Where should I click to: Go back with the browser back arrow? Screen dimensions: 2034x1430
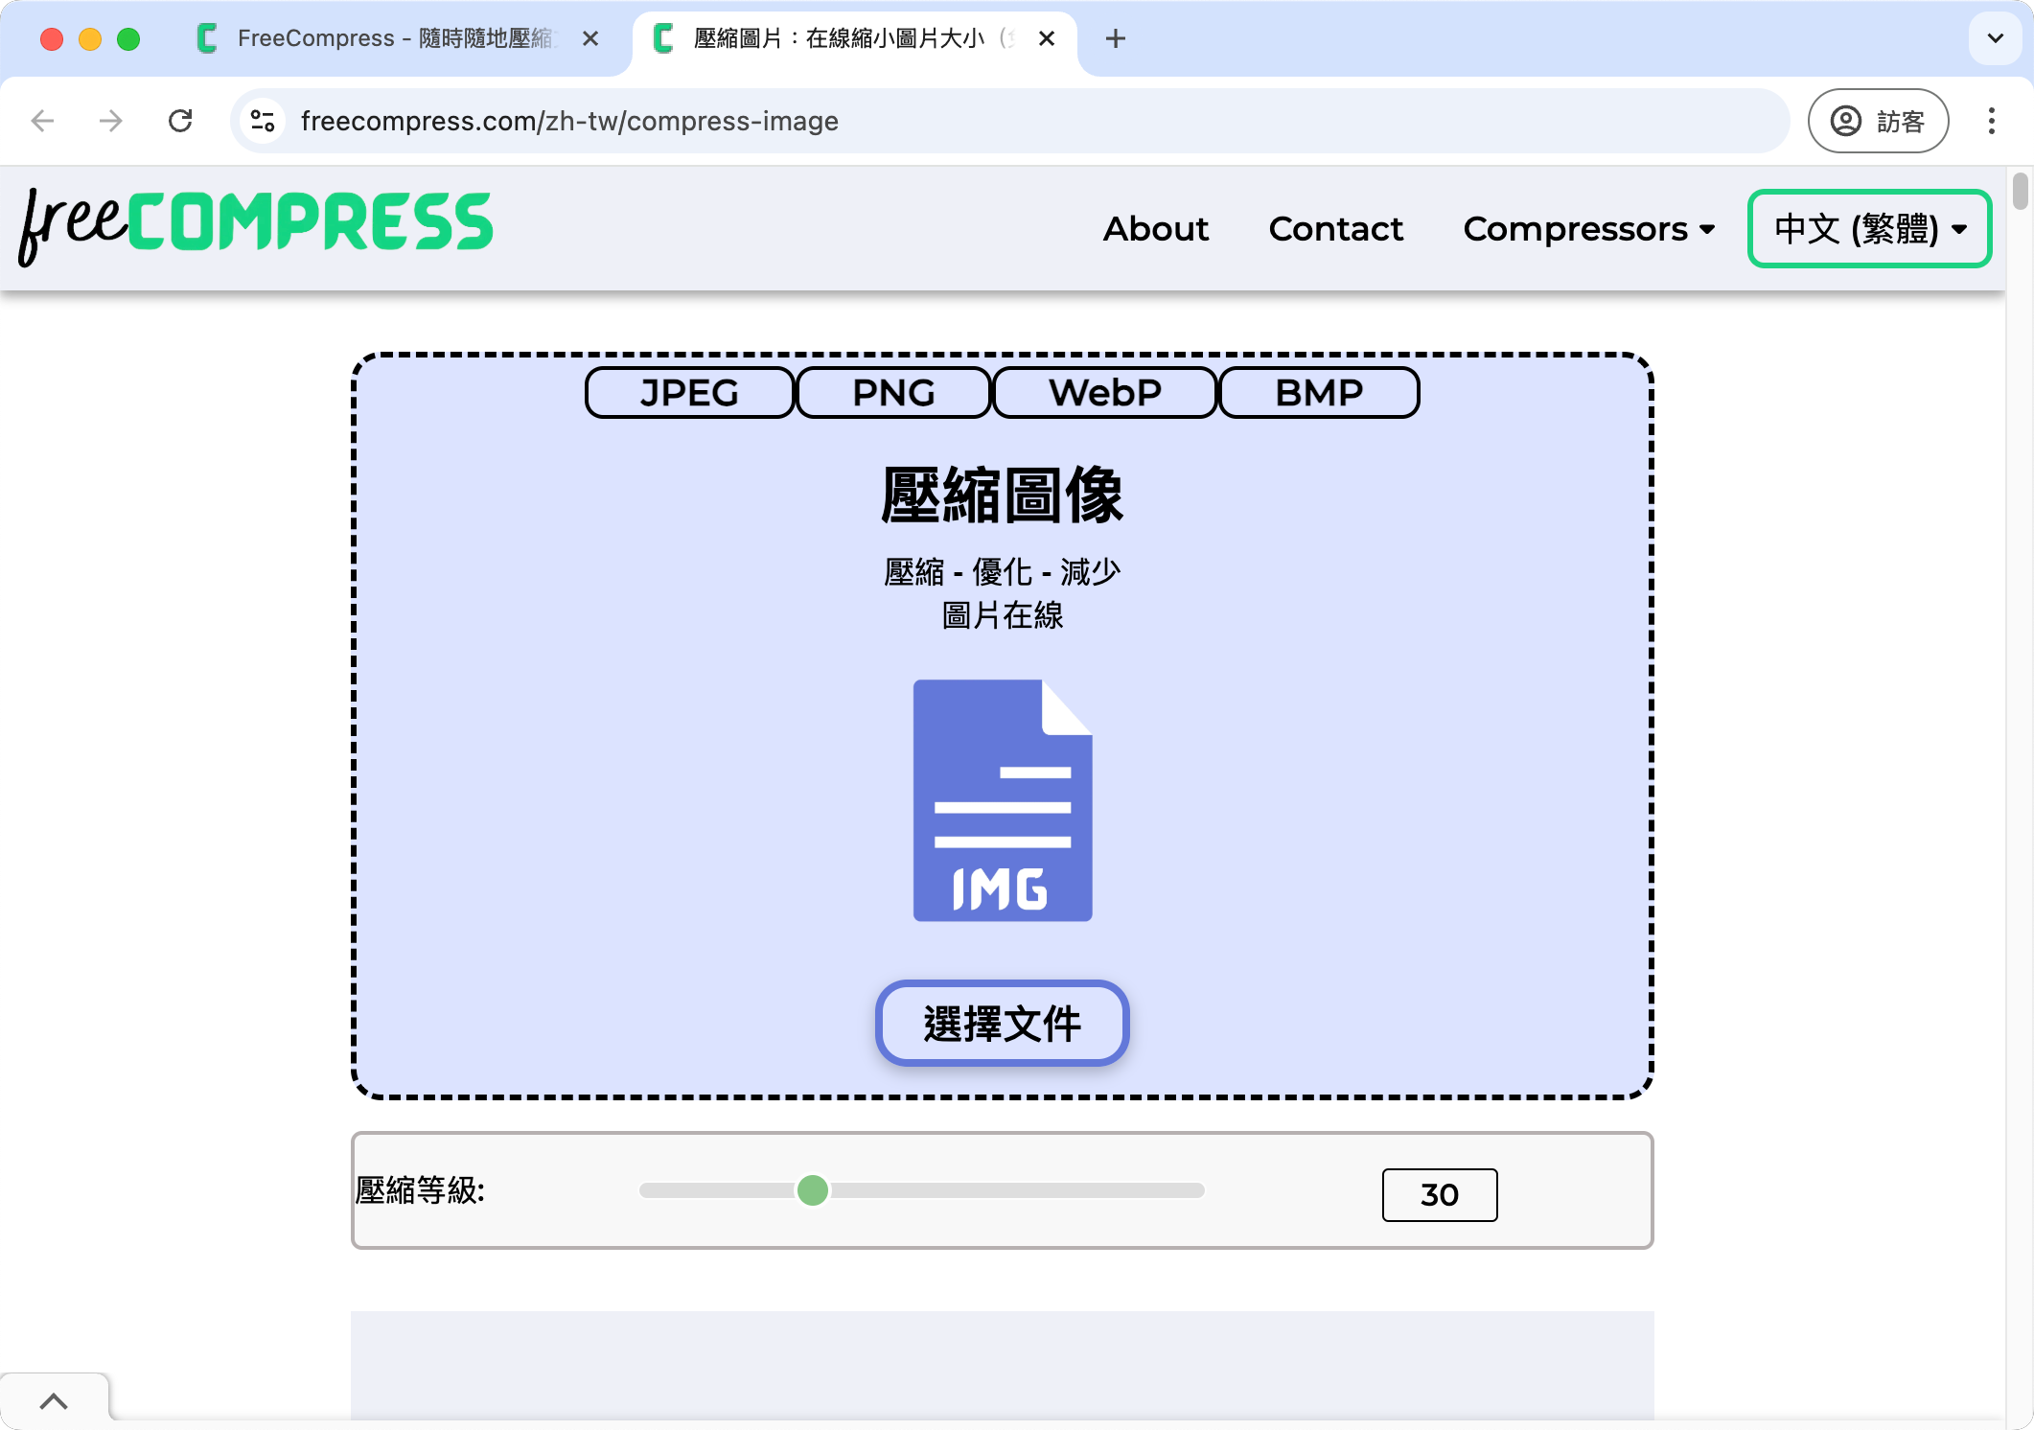[42, 121]
